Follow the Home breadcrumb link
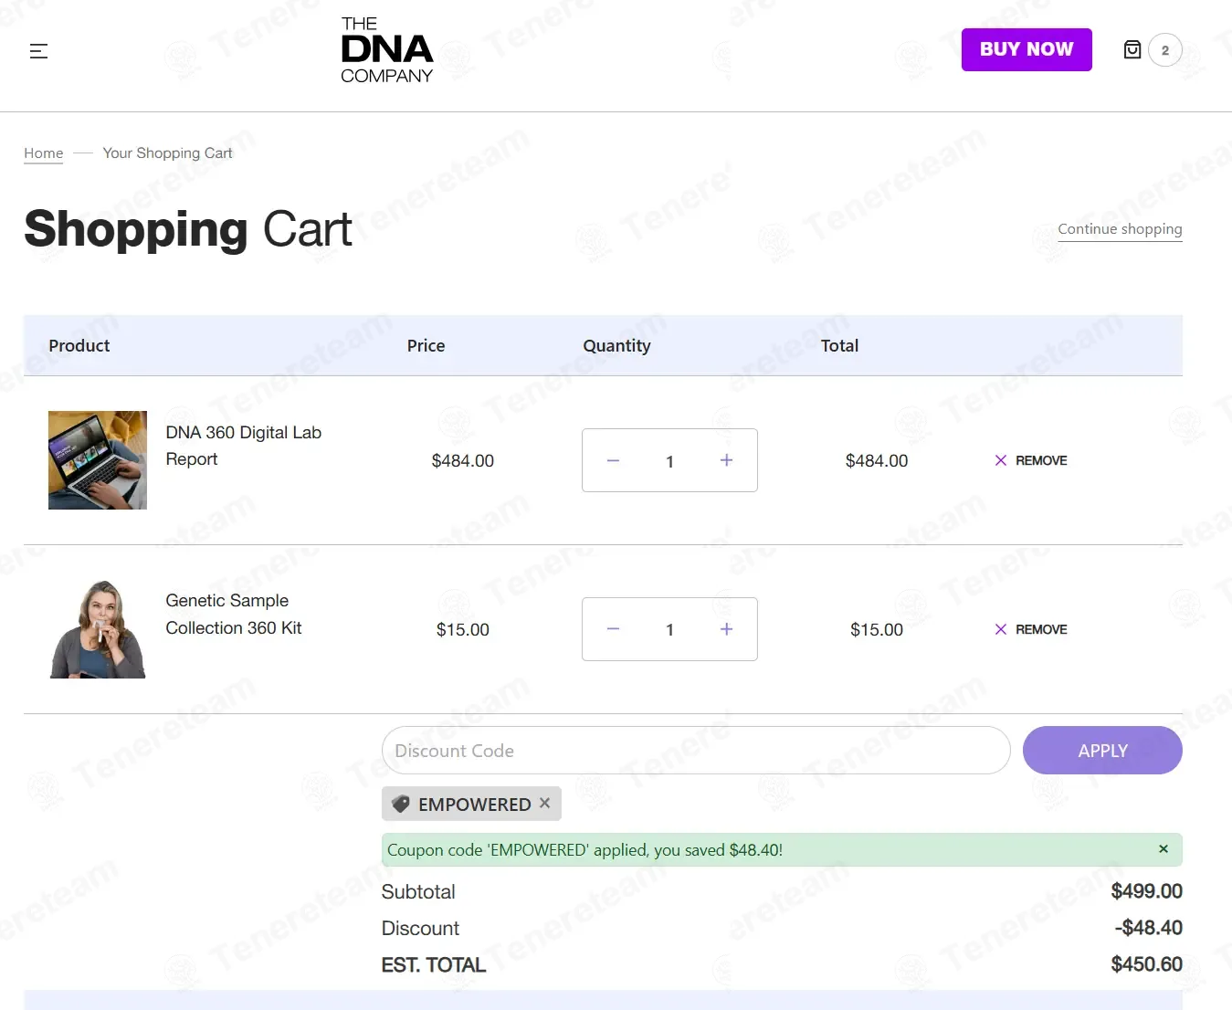This screenshot has width=1232, height=1010. pyautogui.click(x=44, y=153)
